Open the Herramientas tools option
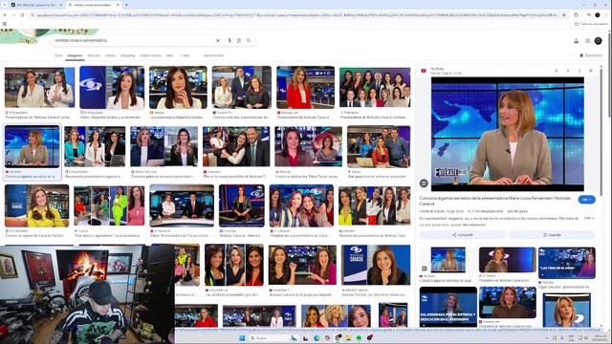The height and width of the screenshot is (344, 612). 213,55
